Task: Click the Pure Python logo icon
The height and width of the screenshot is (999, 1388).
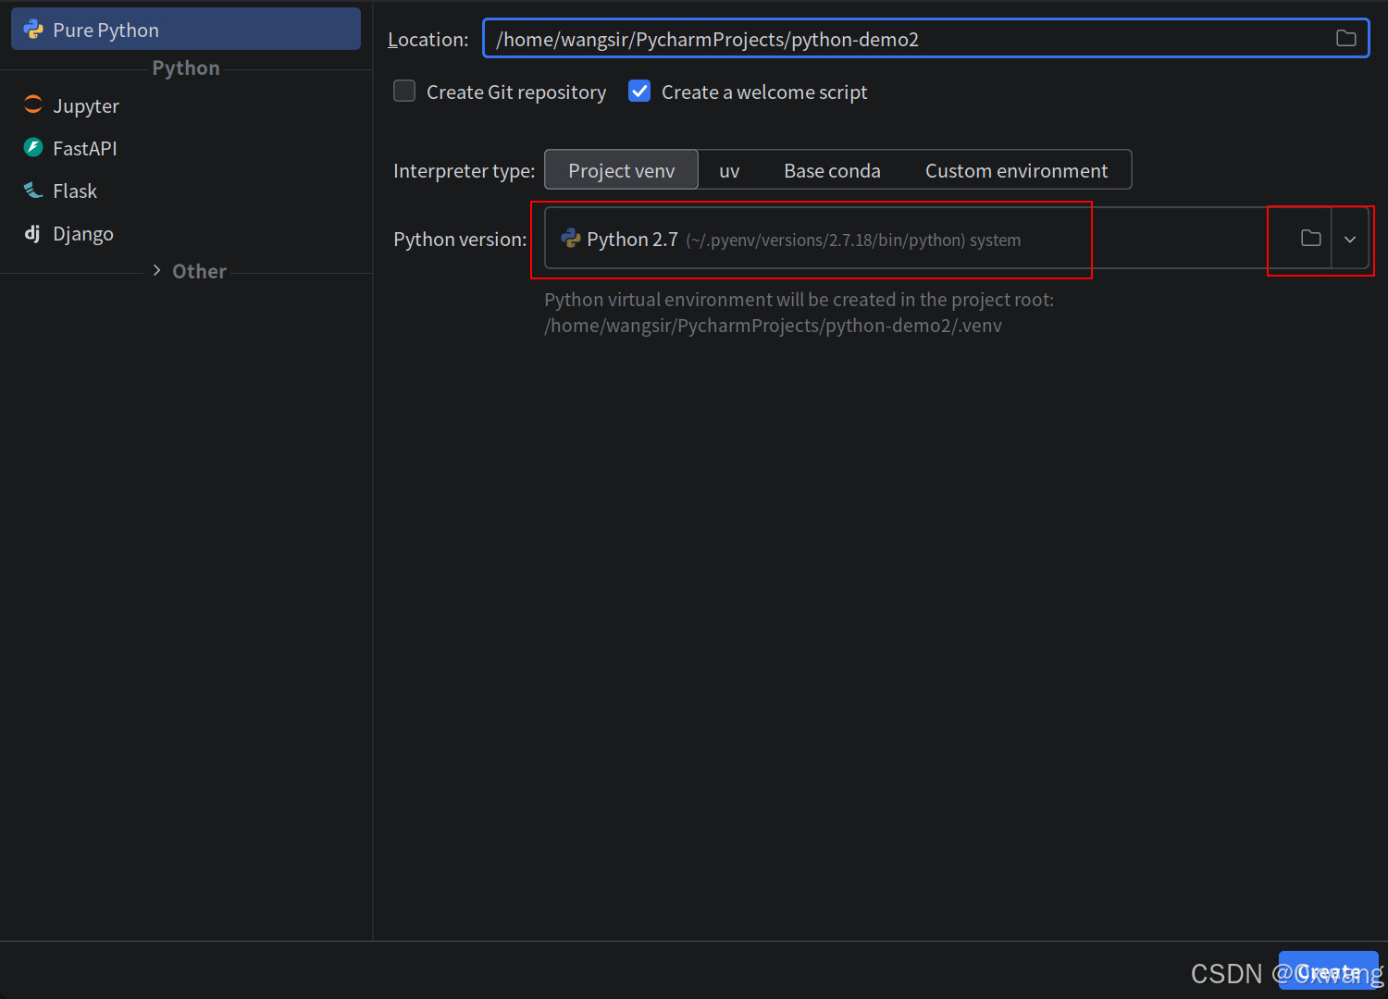Action: 33,30
